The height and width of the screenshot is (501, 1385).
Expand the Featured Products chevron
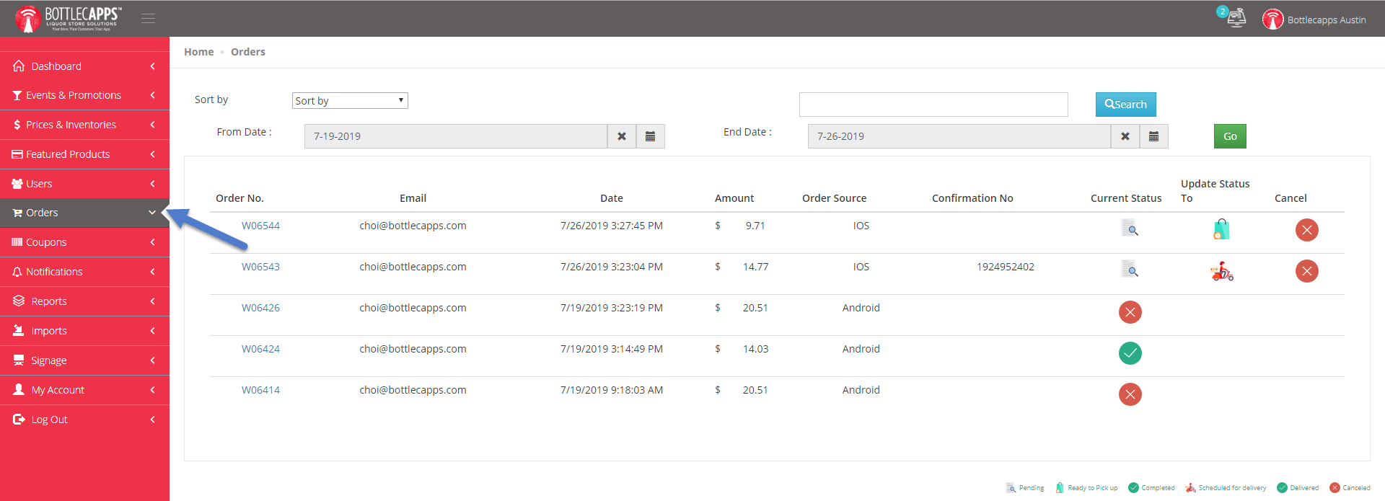152,154
